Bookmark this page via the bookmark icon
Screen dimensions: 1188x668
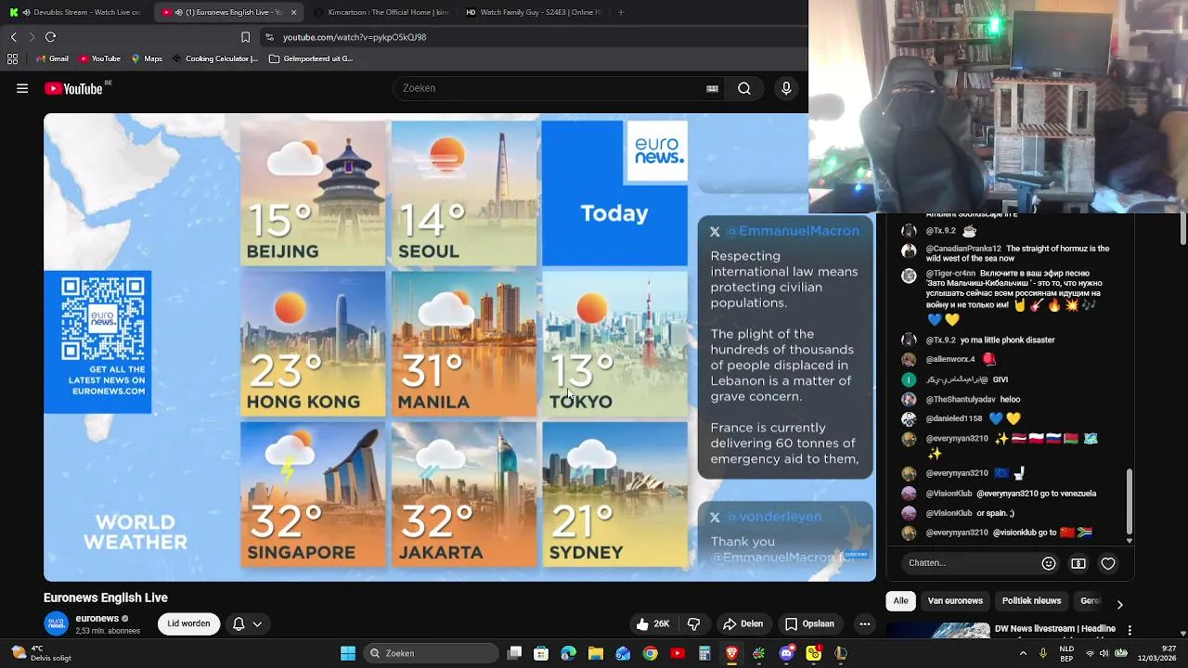click(x=245, y=37)
